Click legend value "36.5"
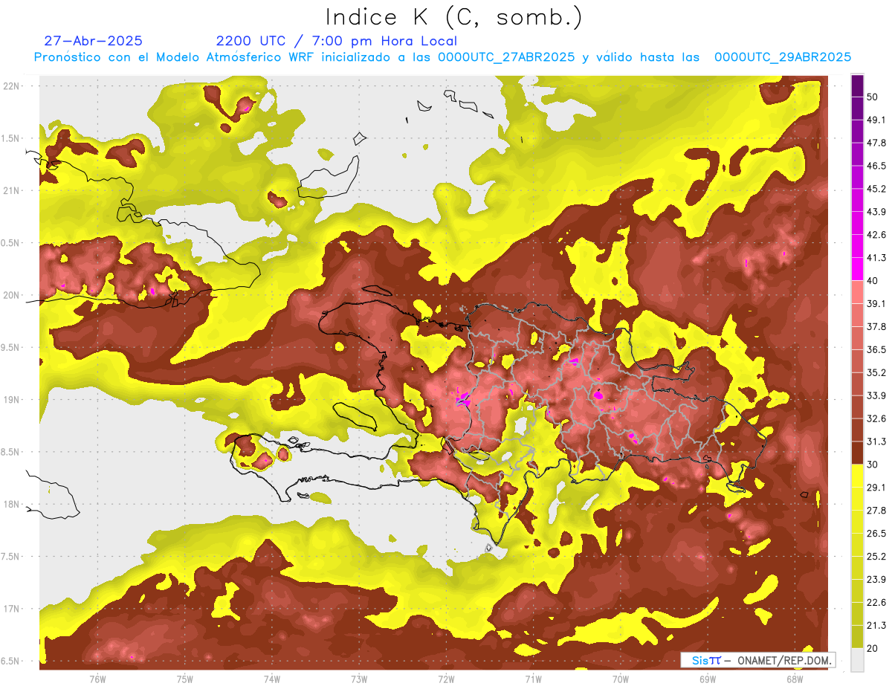Image resolution: width=892 pixels, height=689 pixels. click(x=876, y=349)
